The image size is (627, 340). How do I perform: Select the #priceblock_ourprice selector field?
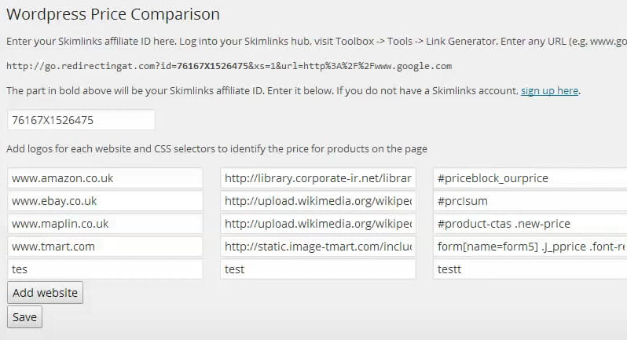coord(530,178)
